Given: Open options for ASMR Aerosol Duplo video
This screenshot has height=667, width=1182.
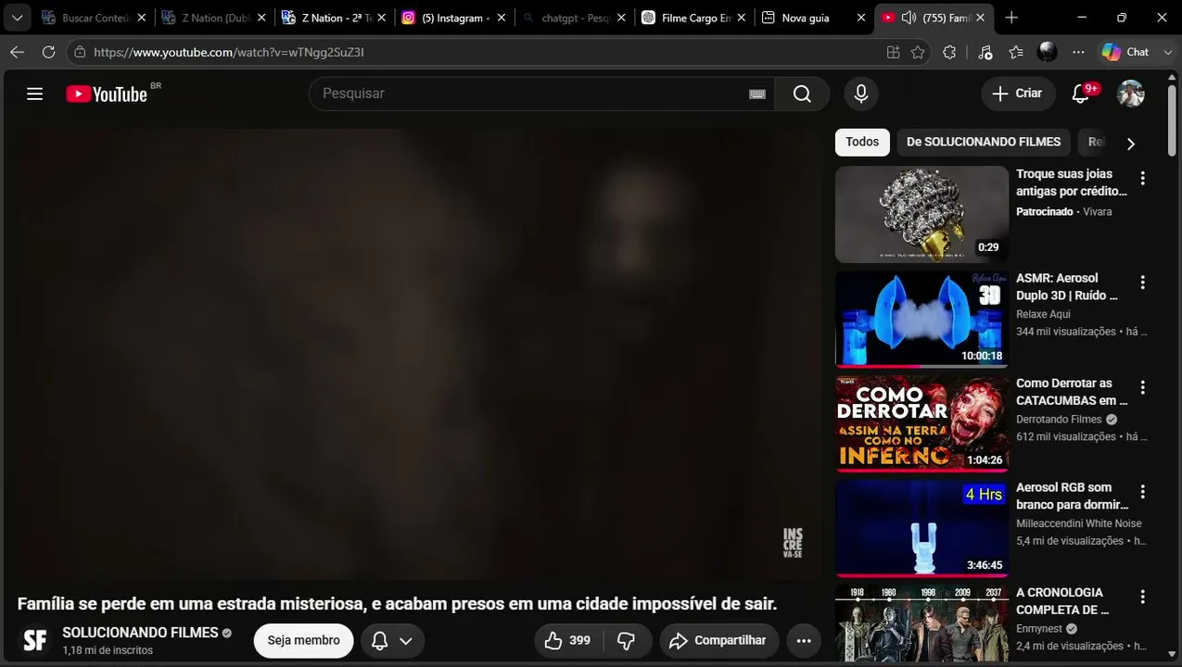Looking at the screenshot, I should pos(1143,283).
